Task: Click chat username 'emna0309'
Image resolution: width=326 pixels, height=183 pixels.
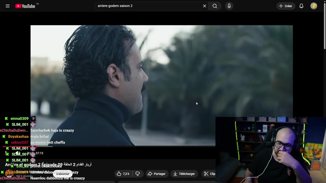Action: tap(19, 118)
